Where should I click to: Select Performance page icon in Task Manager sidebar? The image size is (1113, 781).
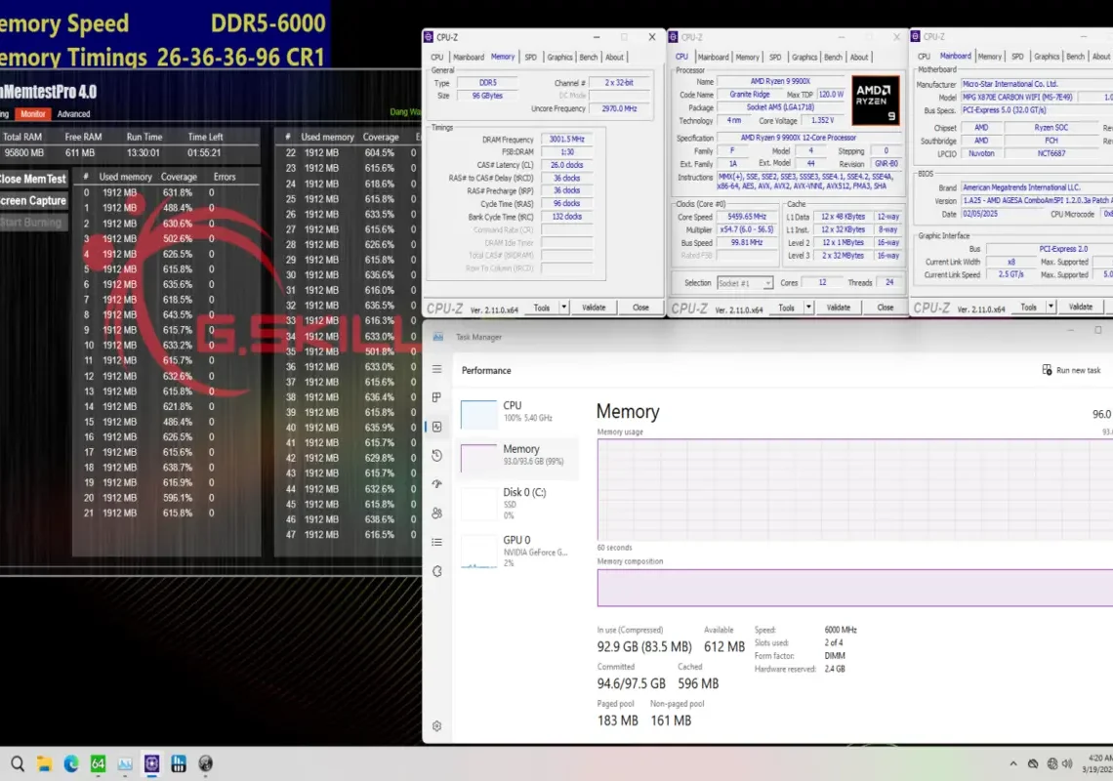(436, 427)
